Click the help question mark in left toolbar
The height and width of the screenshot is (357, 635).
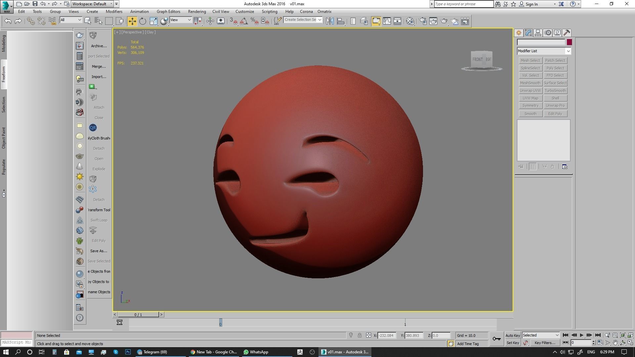coord(80,318)
